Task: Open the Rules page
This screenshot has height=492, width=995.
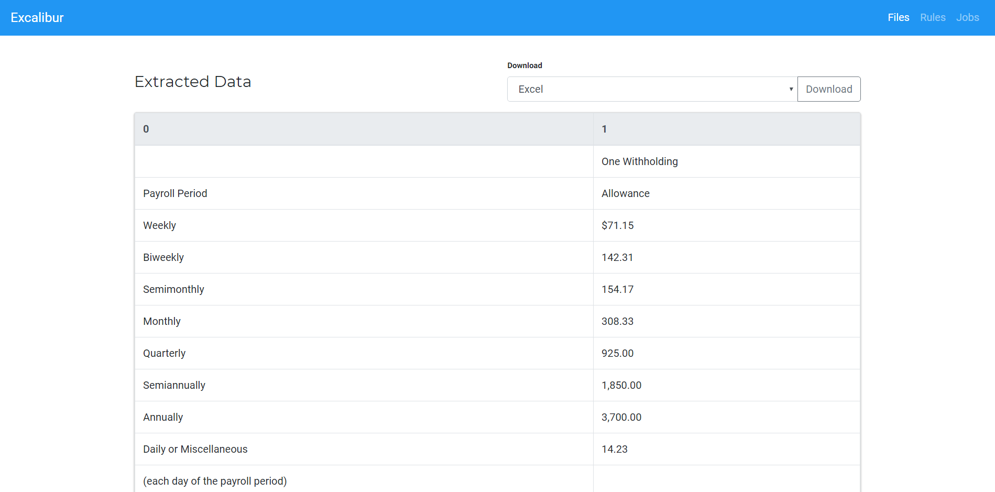Action: (x=933, y=17)
